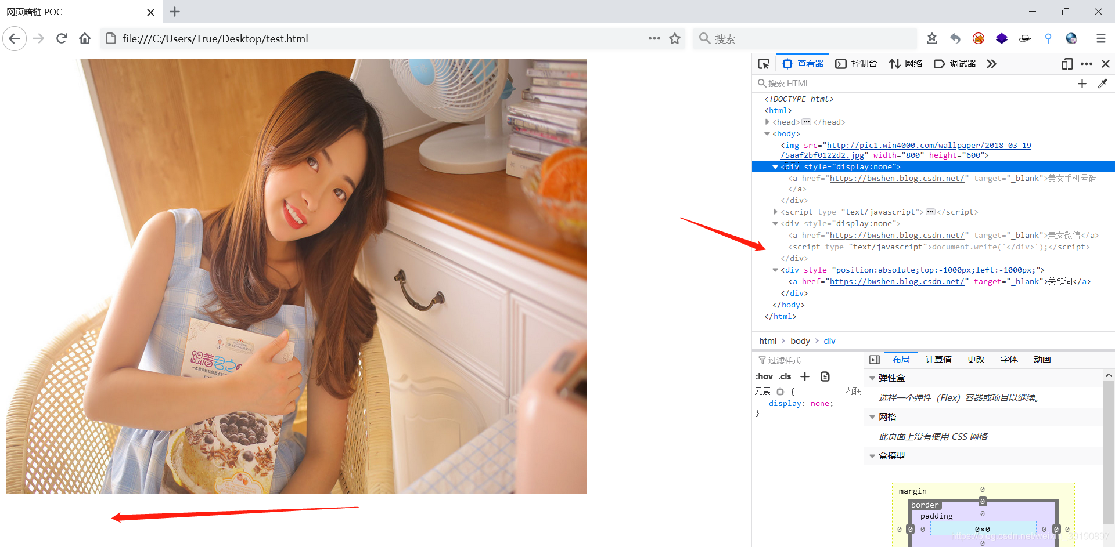Close the 网页暗链 POC tab
The width and height of the screenshot is (1115, 547).
150,12
